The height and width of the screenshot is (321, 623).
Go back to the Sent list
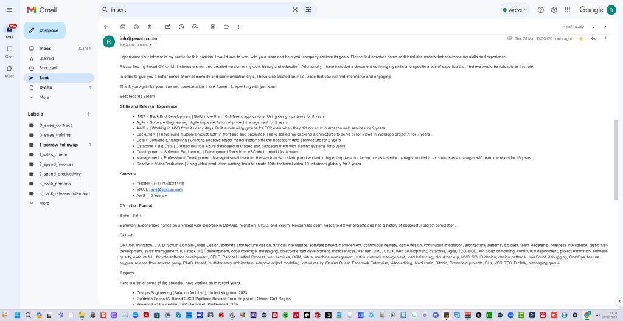106,27
